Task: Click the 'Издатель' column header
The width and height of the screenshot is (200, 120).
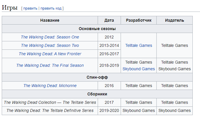Action: coord(174,20)
